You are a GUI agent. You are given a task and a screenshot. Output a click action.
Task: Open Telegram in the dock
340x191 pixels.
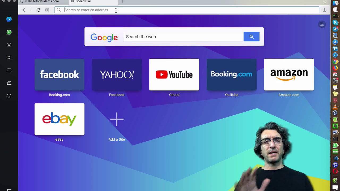[x=335, y=29]
